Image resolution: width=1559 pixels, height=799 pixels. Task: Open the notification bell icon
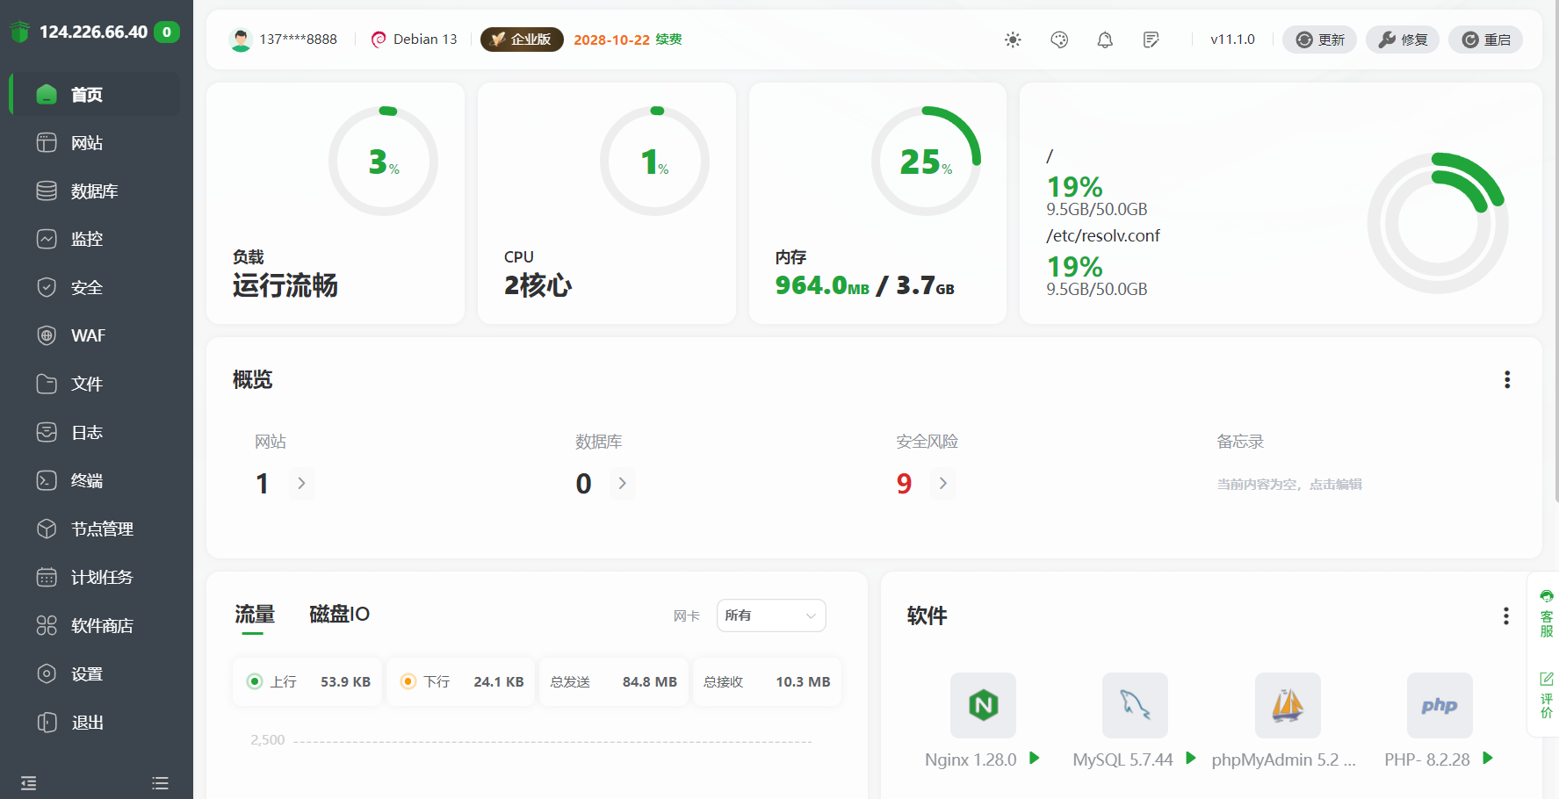click(x=1105, y=40)
